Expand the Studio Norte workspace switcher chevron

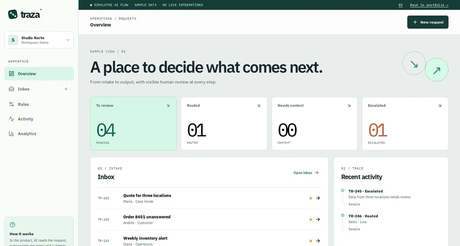68,40
